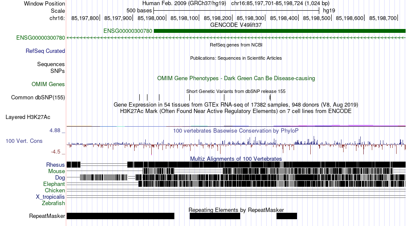Click the Window Position label

pyautogui.click(x=44, y=3)
